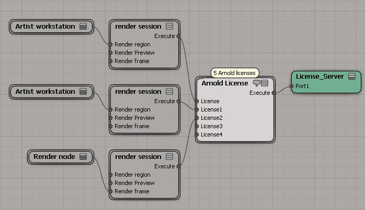365x210 pixels.
Task: Open the Arnold License comment bubble icon
Action: tap(256, 83)
